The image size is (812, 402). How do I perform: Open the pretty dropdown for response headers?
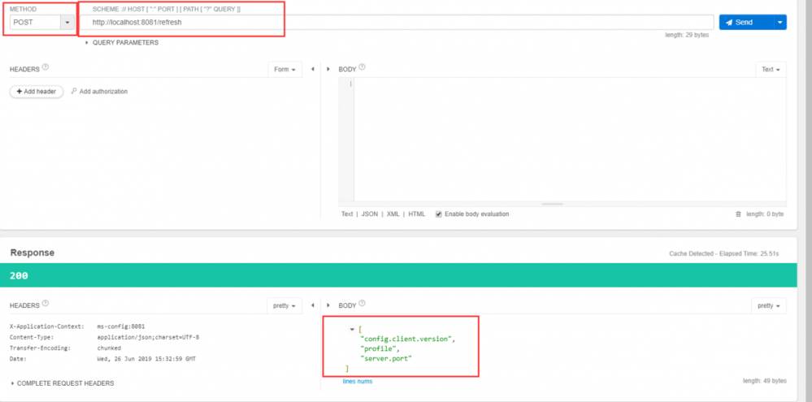284,305
